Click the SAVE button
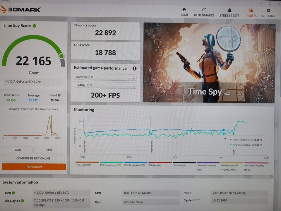 [49, 150]
